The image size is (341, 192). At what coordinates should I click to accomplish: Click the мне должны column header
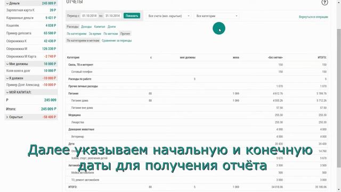click(x=188, y=58)
